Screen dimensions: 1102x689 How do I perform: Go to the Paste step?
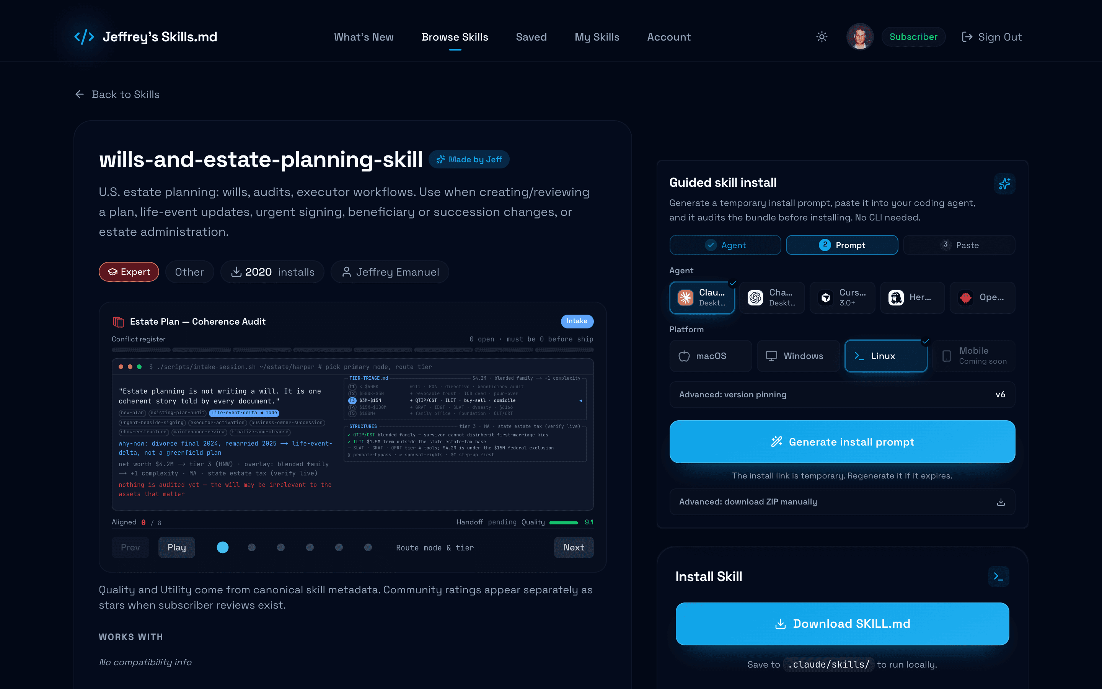(959, 245)
